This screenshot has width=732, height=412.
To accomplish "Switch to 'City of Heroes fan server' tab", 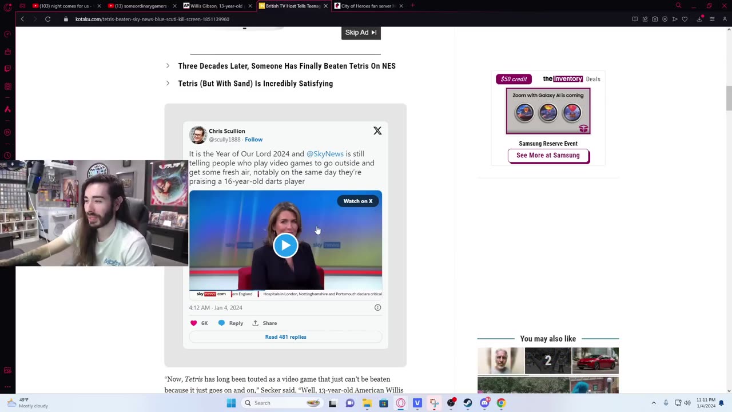I will (x=369, y=6).
